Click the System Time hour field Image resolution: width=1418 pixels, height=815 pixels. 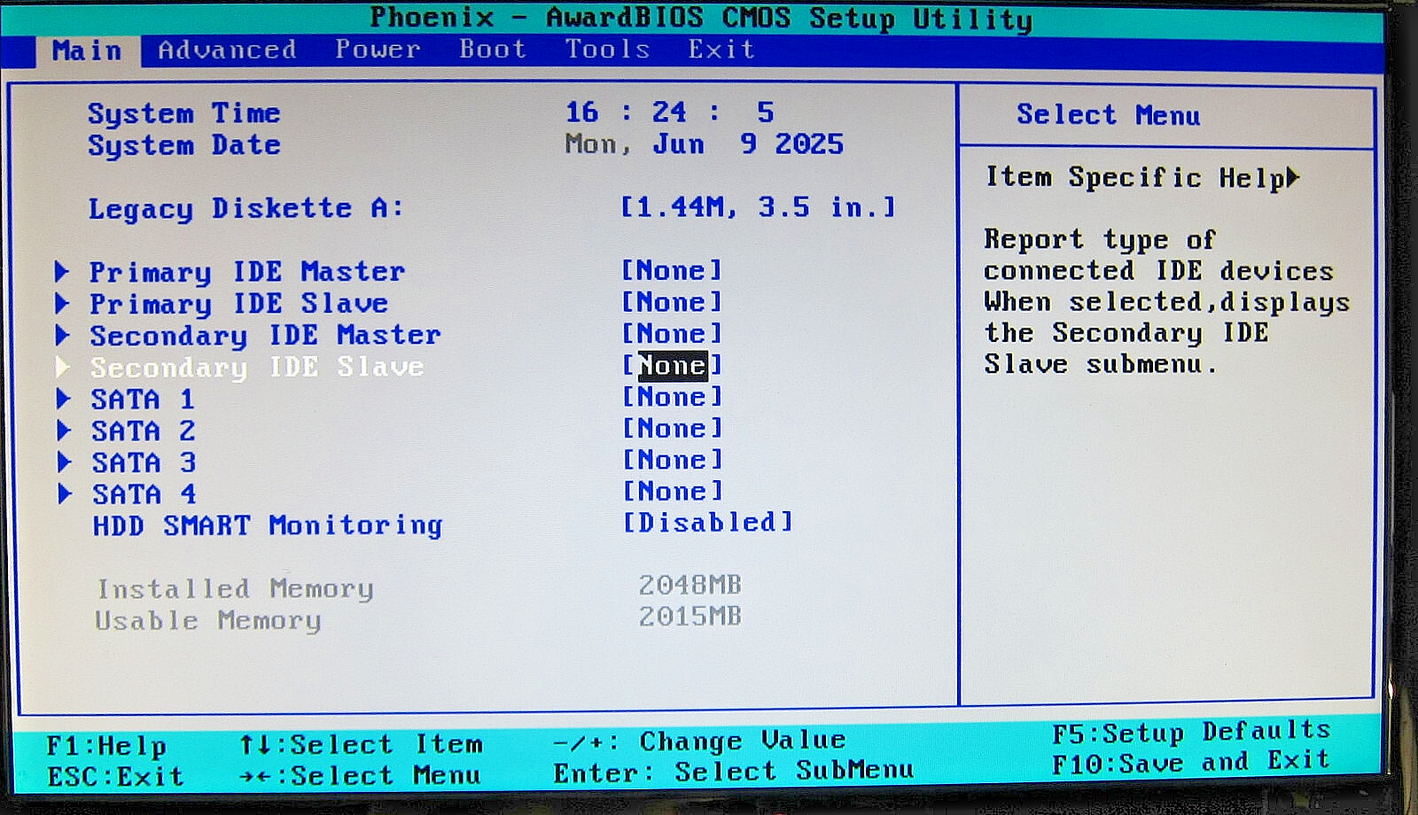click(x=582, y=113)
